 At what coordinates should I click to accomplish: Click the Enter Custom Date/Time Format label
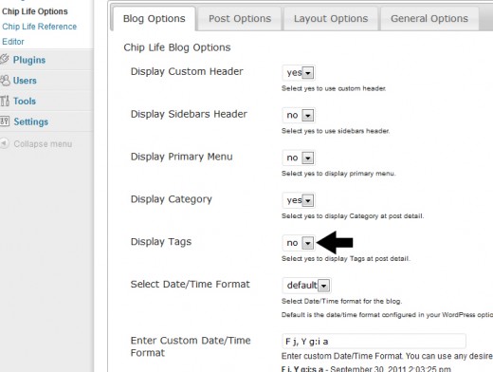[191, 346]
